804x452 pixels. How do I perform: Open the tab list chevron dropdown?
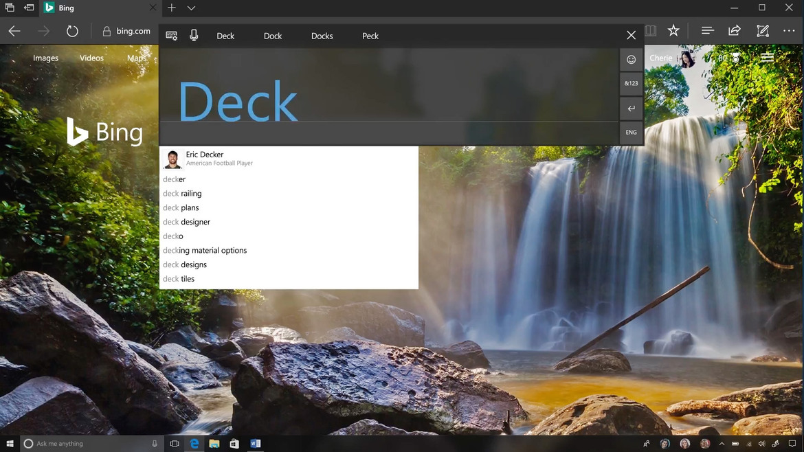pos(191,8)
